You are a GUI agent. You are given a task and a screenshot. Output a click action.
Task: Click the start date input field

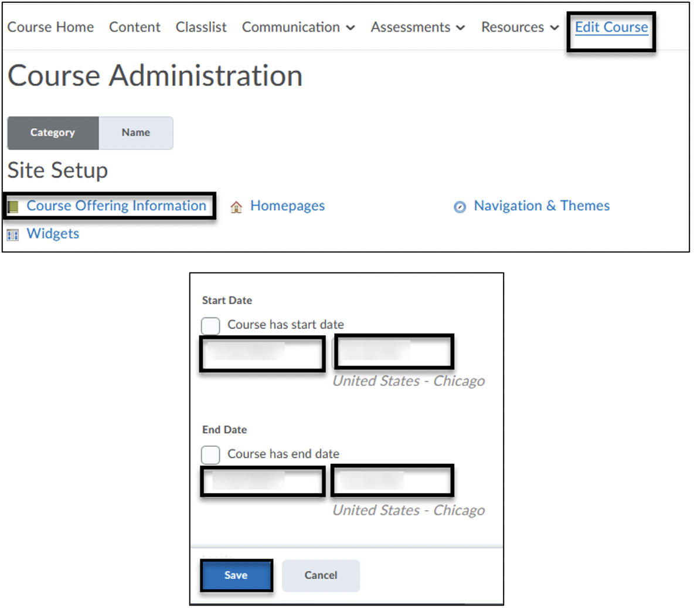[262, 354]
